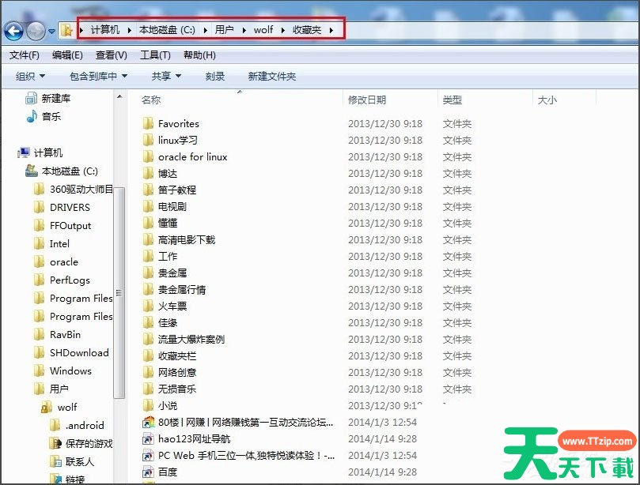Expand the arrow after 本地磁盘 (C:) in breadcrumb
This screenshot has width=640, height=485.
click(205, 30)
